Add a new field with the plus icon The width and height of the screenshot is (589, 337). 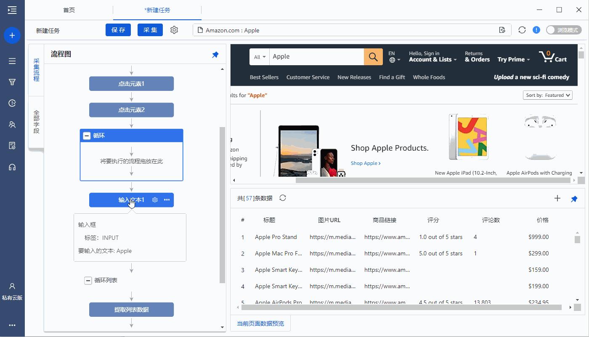[x=557, y=198]
